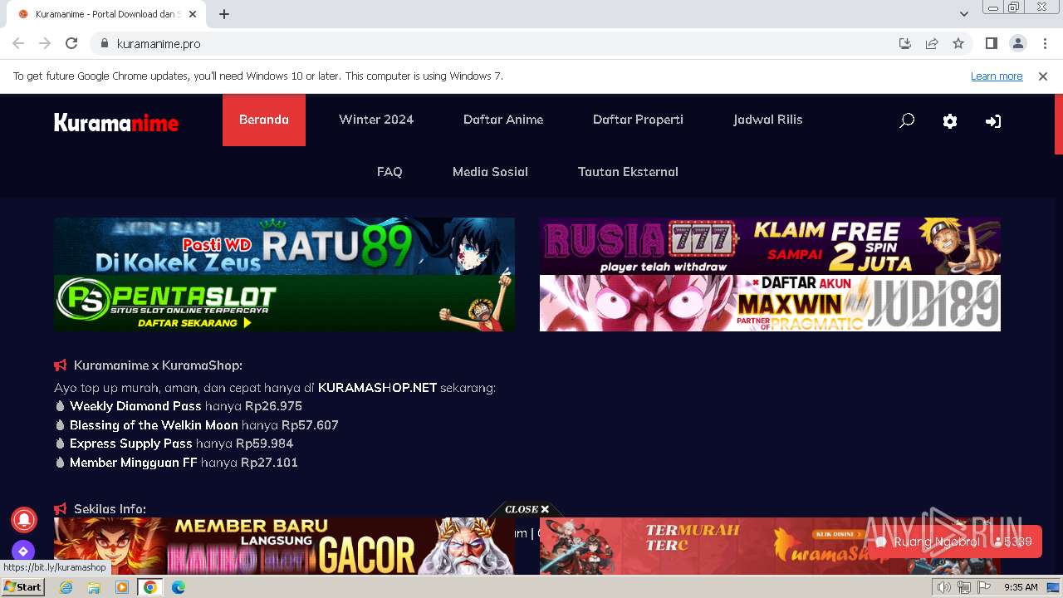The width and height of the screenshot is (1063, 598).
Task: Open Windows Explorer folder in taskbar
Action: point(94,587)
